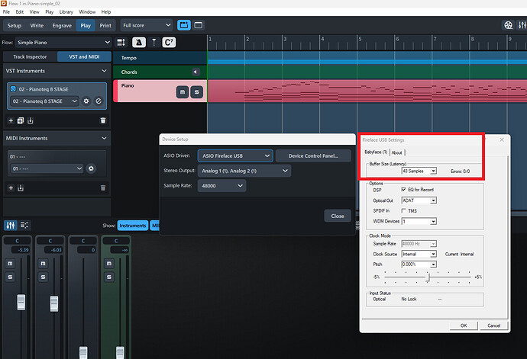This screenshot has width=527, height=359.
Task: Mute the green mixer channel
Action: 109,264
